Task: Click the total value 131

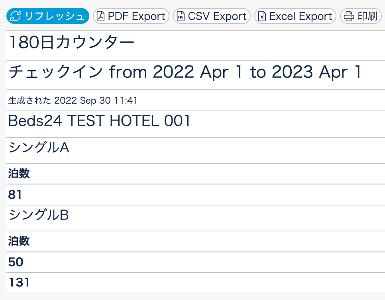Action: point(19,282)
